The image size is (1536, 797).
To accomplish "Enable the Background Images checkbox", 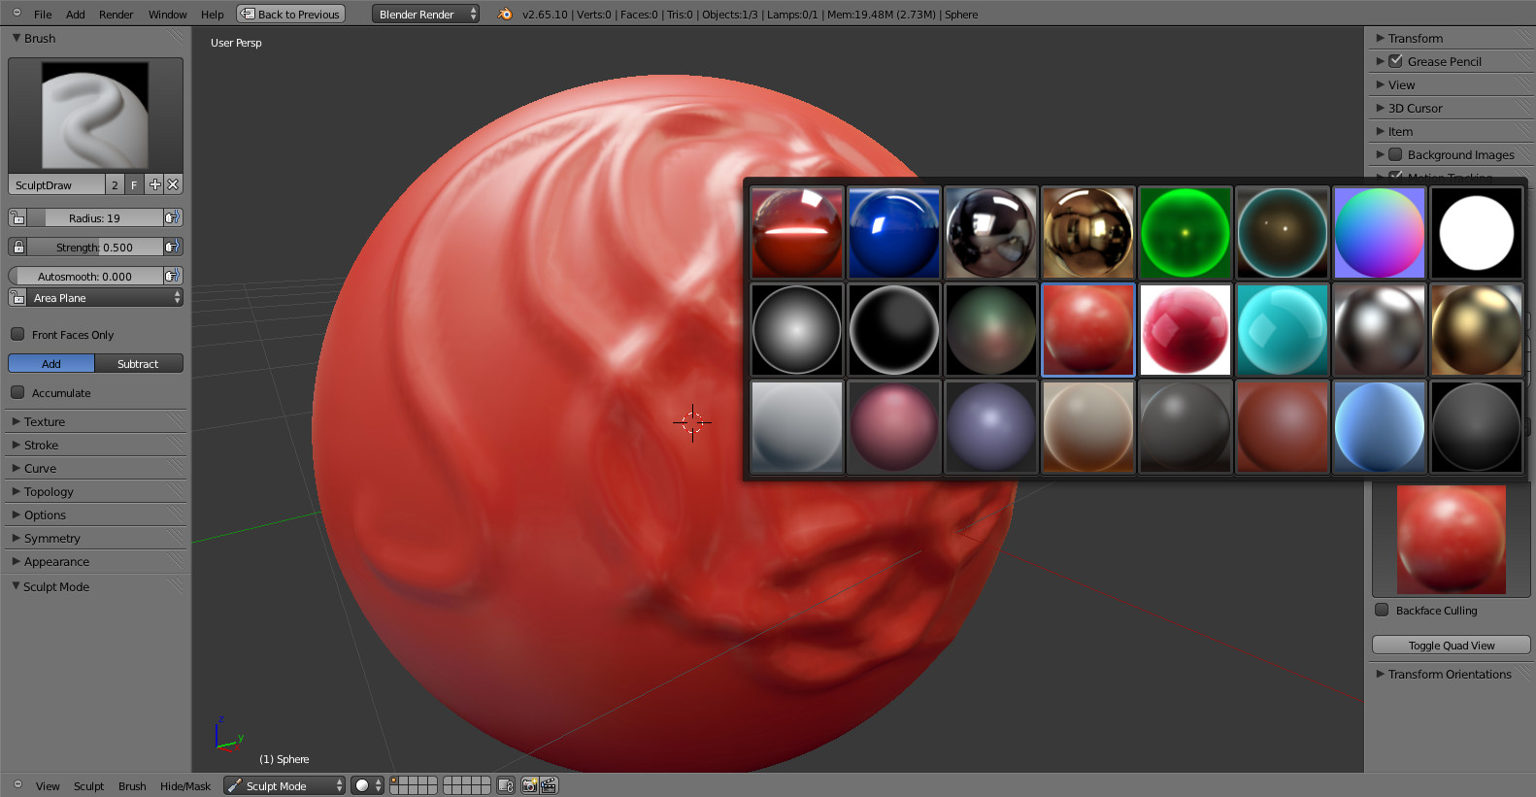I will (x=1395, y=153).
